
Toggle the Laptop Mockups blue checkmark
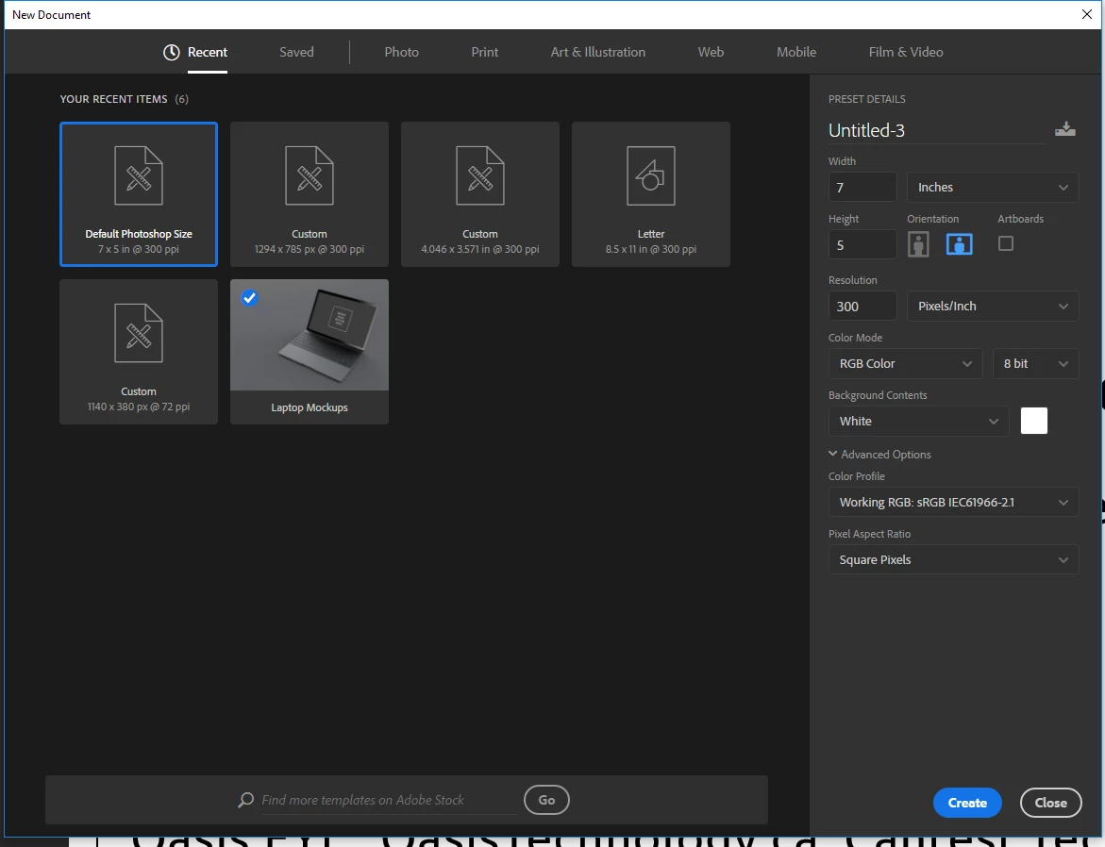(x=249, y=297)
